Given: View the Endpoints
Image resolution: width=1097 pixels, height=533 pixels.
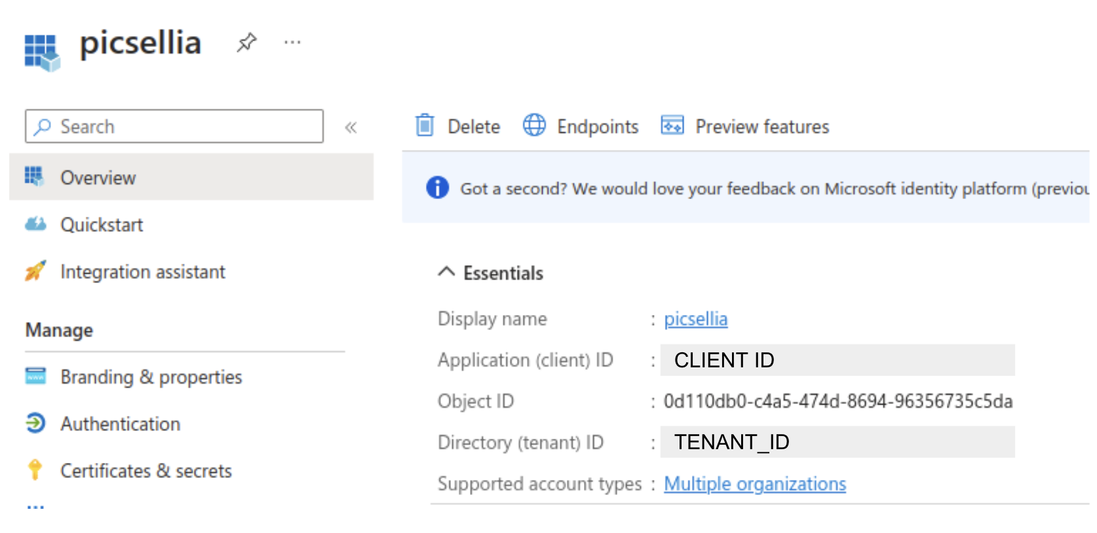Looking at the screenshot, I should [598, 126].
